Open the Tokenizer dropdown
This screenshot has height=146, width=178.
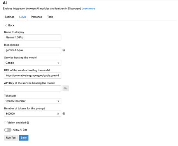[x=33, y=101]
